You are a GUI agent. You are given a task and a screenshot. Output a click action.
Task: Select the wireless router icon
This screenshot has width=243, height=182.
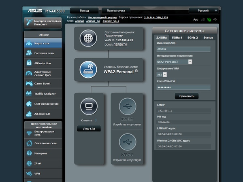88,70
